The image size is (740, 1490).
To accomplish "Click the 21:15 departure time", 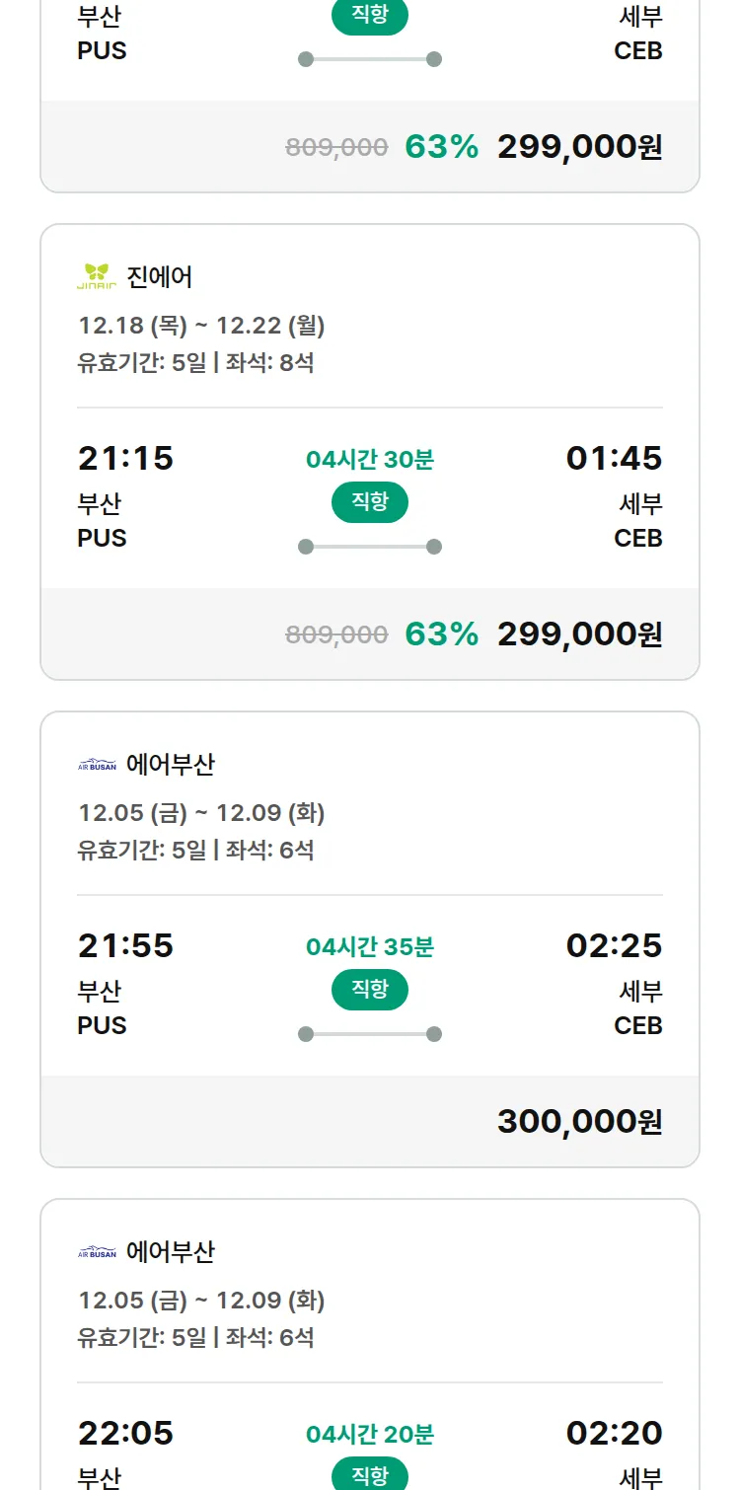I will click(125, 459).
